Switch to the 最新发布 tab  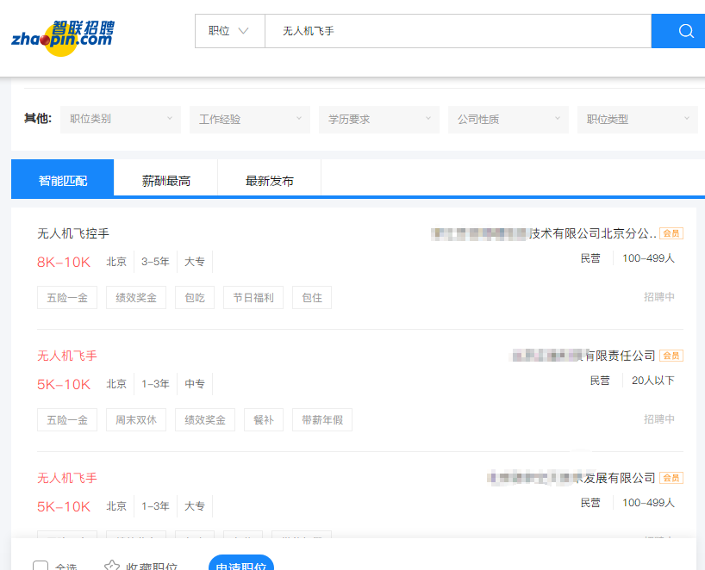point(270,181)
